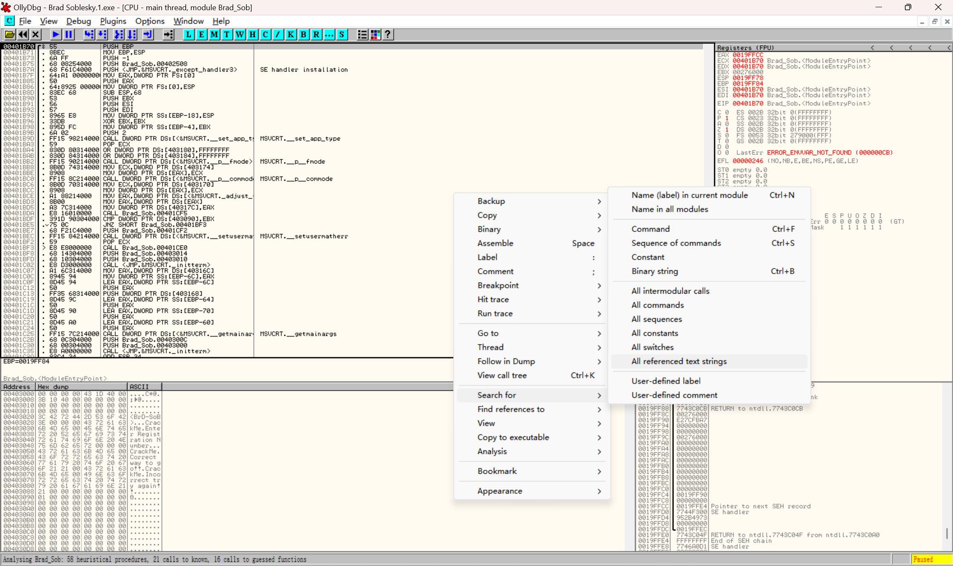Click the Open file toolbar icon
Screen dimensions: 953x566
[9, 34]
